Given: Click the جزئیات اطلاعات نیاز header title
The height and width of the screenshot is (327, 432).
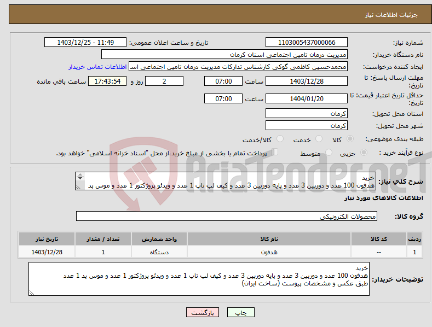Looking at the screenshot, I should pyautogui.click(x=391, y=15).
